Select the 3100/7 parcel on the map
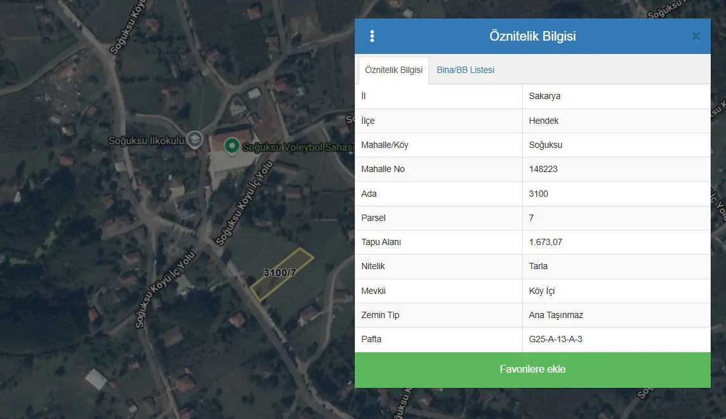Image resolution: width=726 pixels, height=419 pixels. pos(282,274)
